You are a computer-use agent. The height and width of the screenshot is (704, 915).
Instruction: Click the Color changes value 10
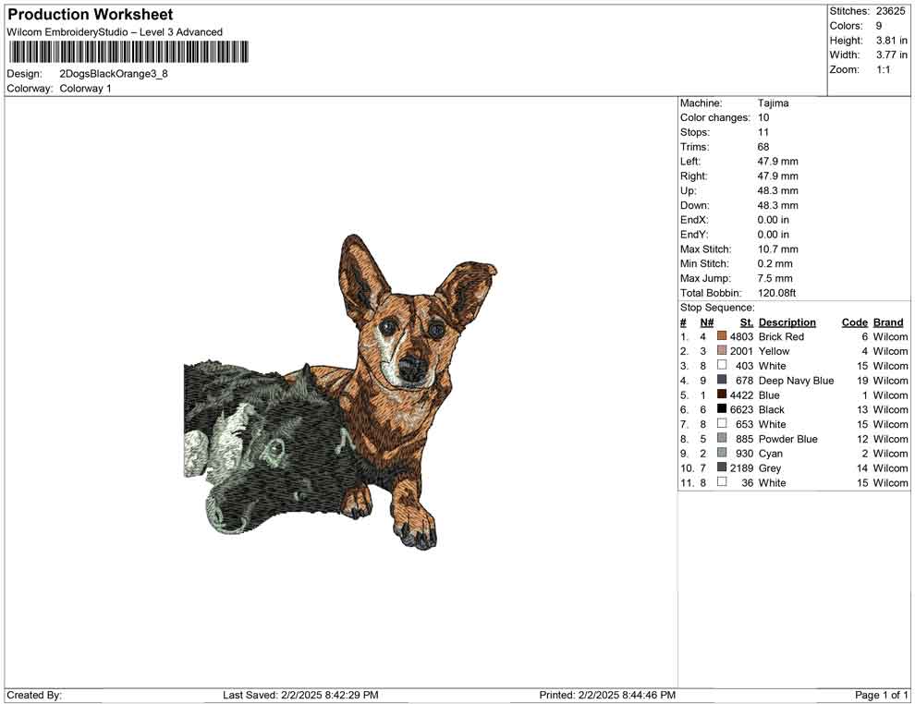pos(763,118)
